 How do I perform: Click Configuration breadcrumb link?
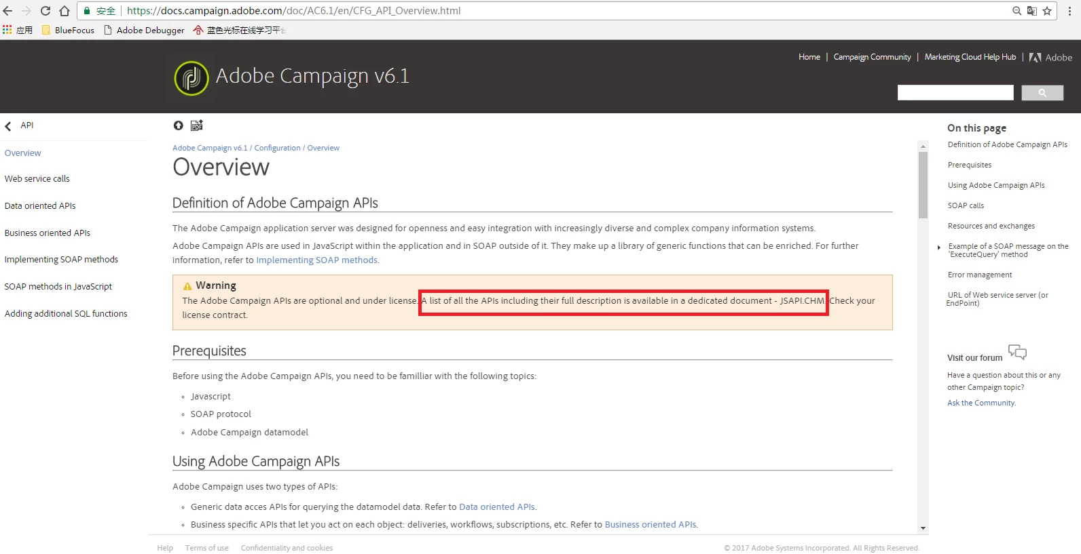(277, 148)
